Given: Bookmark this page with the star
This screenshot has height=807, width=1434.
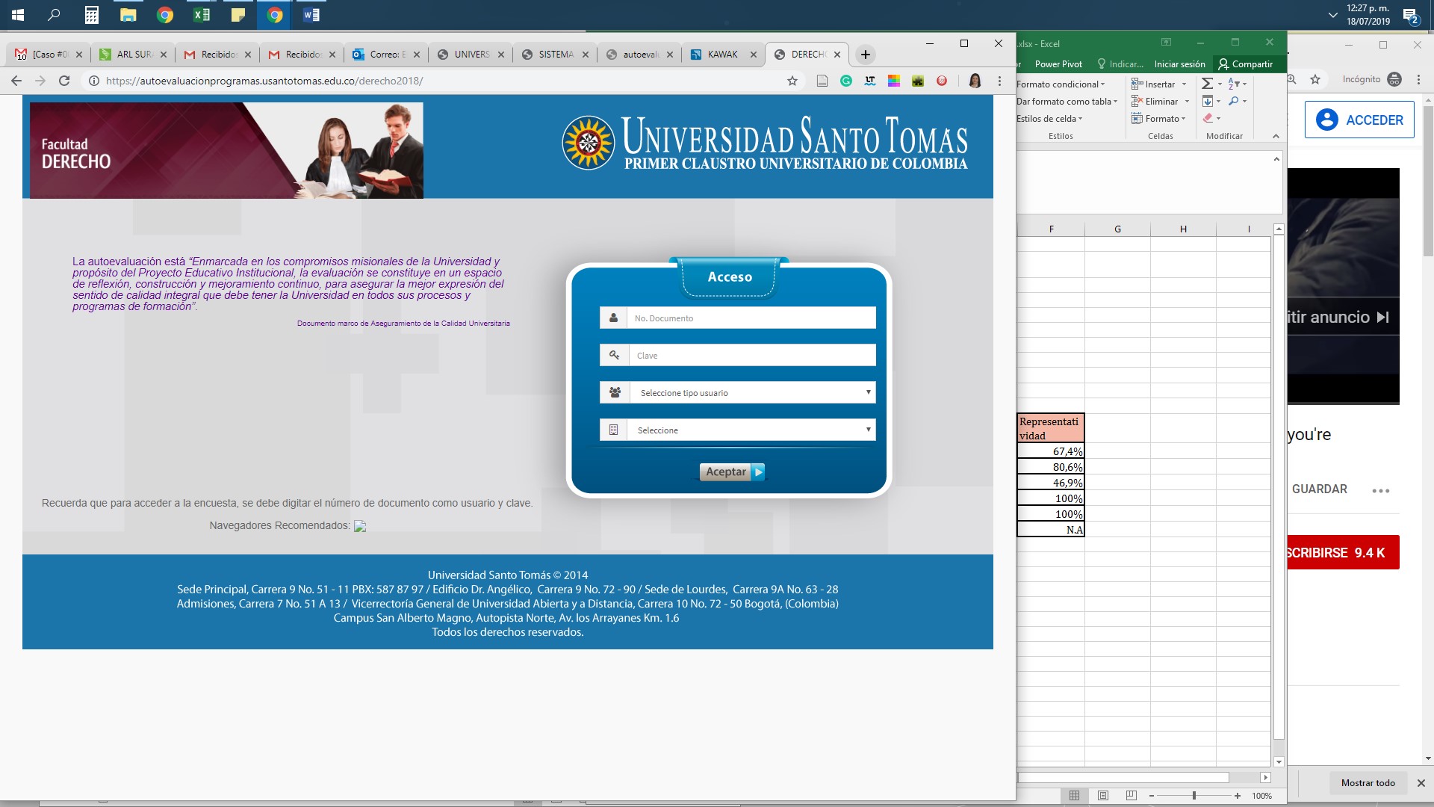Looking at the screenshot, I should [x=792, y=81].
